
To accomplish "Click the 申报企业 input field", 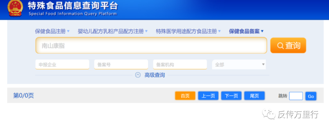I will click(62, 64).
